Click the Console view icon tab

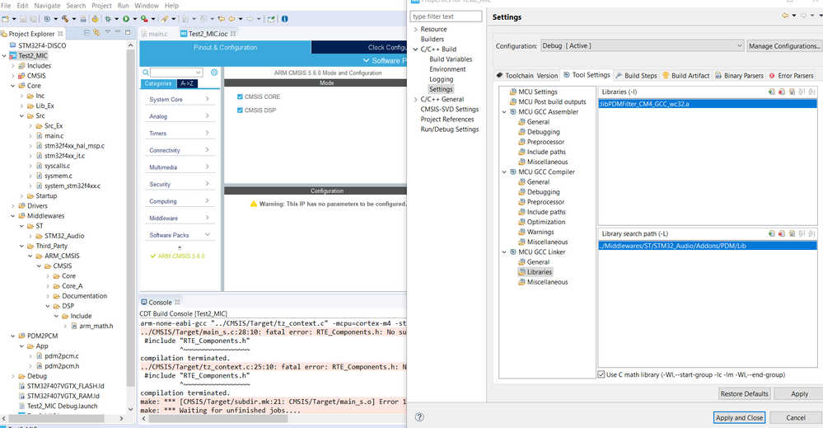144,302
